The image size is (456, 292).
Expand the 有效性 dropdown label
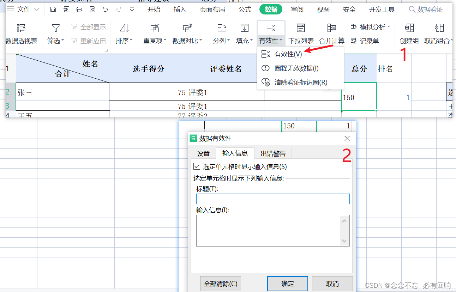[x=271, y=41]
